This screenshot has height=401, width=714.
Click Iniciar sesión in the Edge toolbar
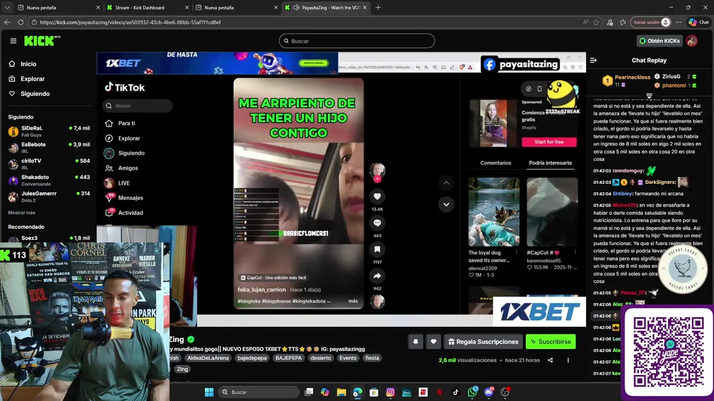click(x=651, y=22)
